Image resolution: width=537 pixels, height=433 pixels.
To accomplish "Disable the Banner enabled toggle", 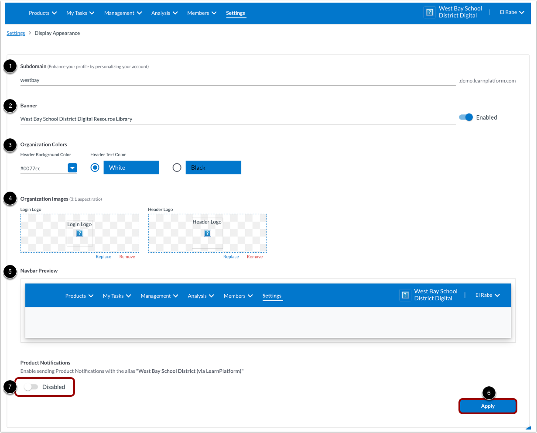I will (465, 117).
